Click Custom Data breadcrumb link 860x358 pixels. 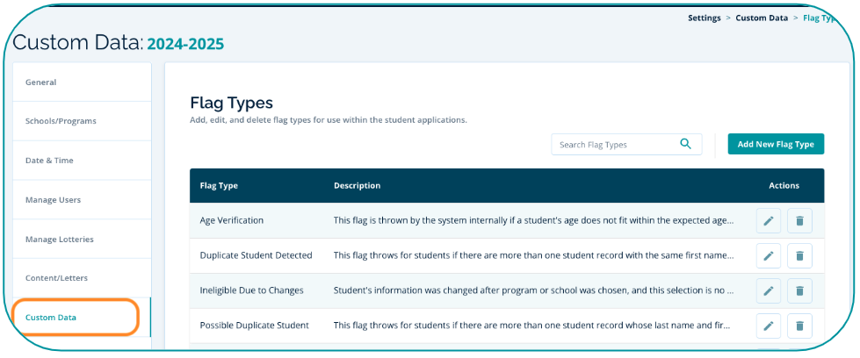(762, 18)
